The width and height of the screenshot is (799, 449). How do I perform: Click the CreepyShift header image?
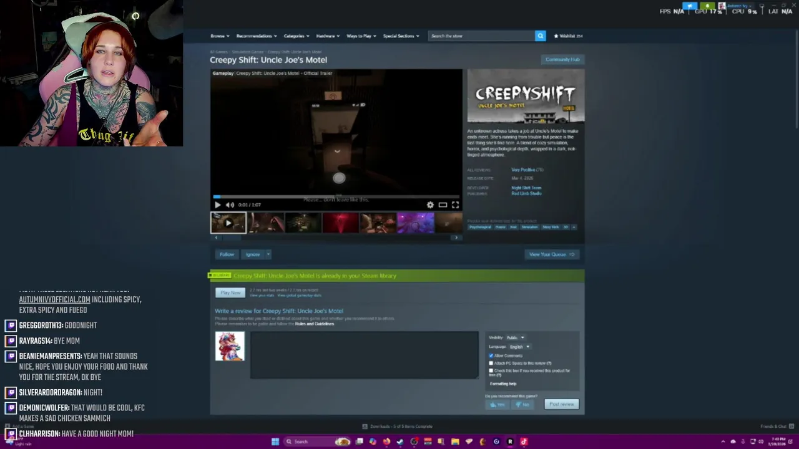[526, 97]
